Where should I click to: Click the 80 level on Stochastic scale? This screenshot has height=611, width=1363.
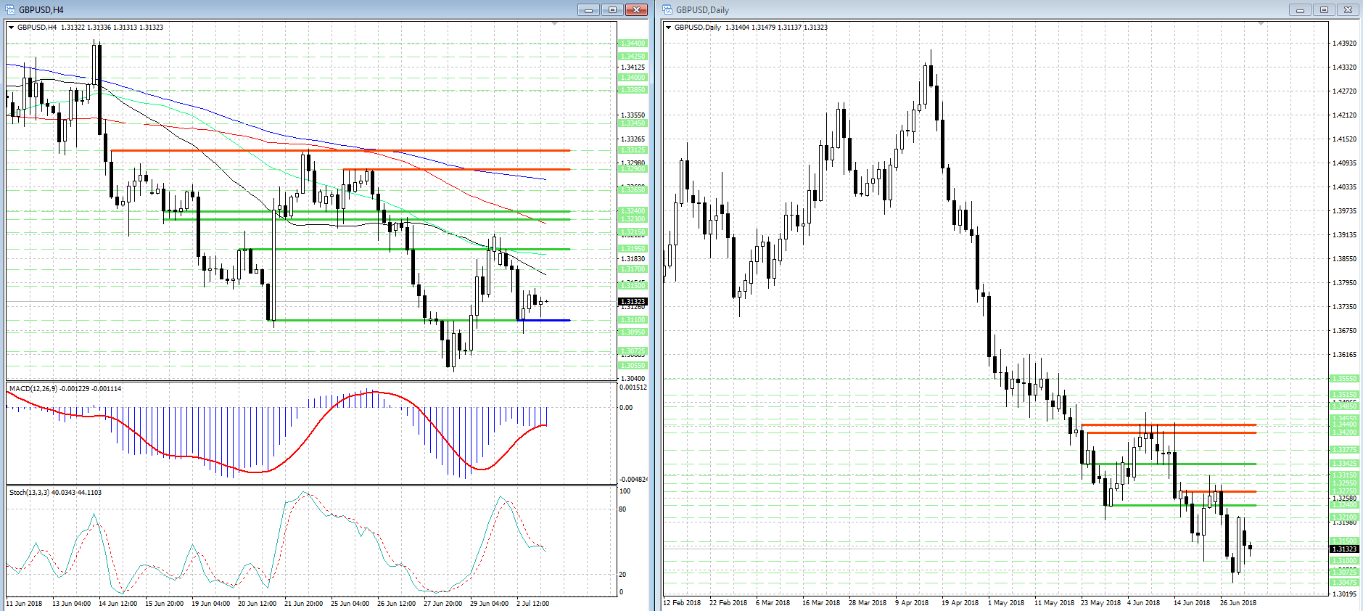(x=622, y=509)
